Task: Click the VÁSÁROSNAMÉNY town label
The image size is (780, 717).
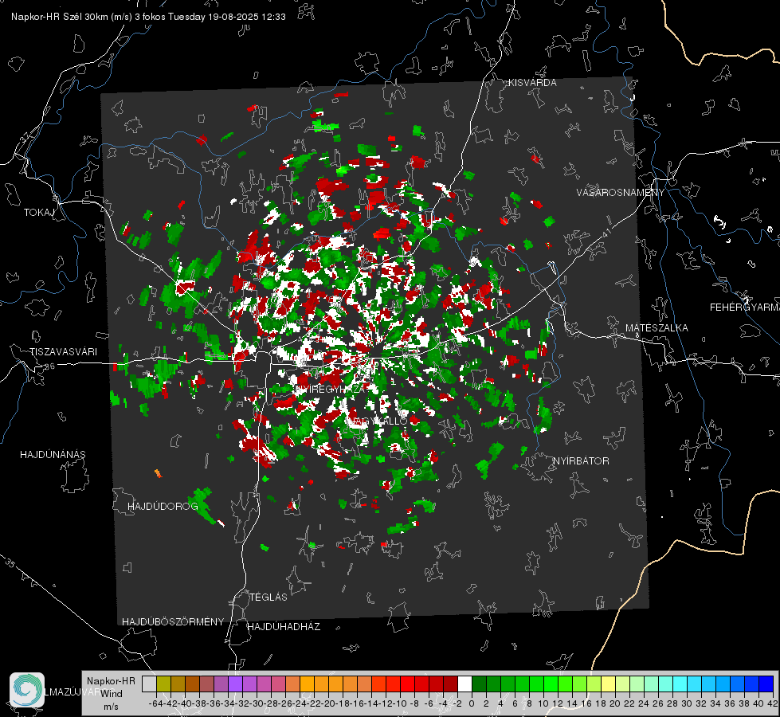Action: click(621, 193)
